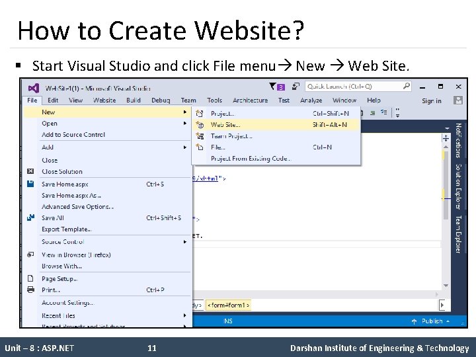This screenshot has width=476, height=357.
Task: Click the Web Site item icon
Action: tap(200, 125)
